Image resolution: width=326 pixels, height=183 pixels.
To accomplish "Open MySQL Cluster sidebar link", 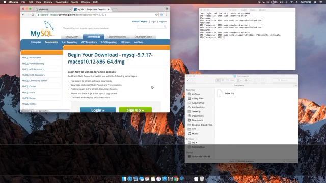I will 29,86.
